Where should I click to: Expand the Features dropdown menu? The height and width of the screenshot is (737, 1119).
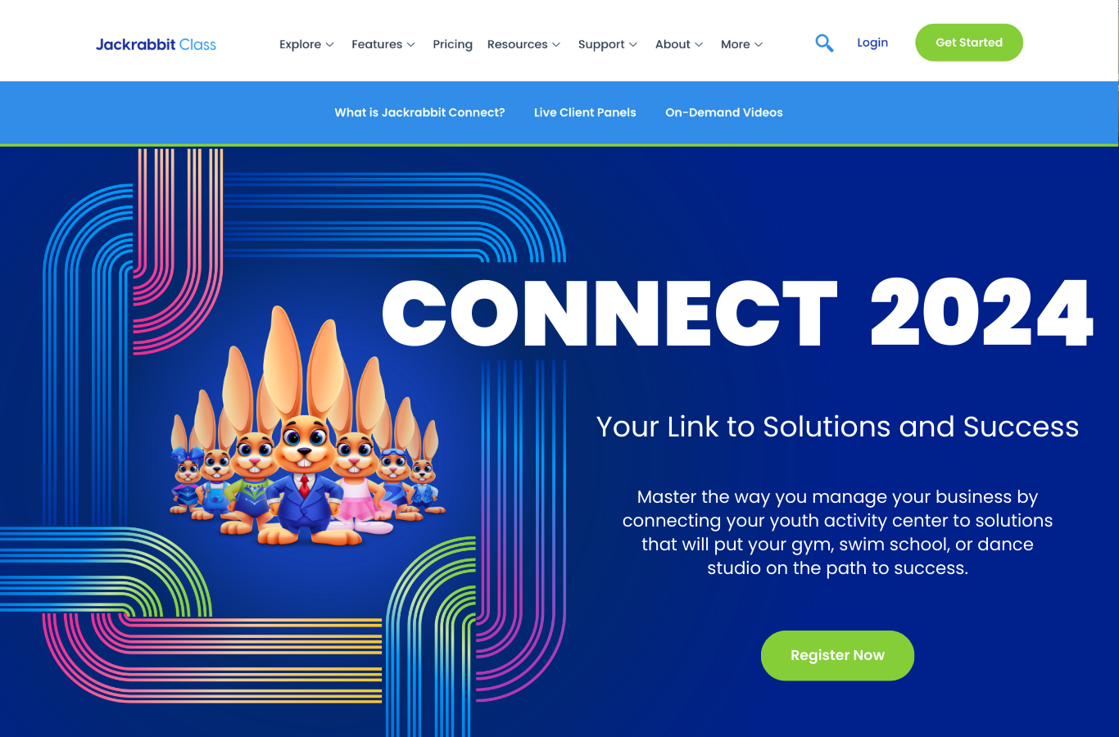point(383,44)
